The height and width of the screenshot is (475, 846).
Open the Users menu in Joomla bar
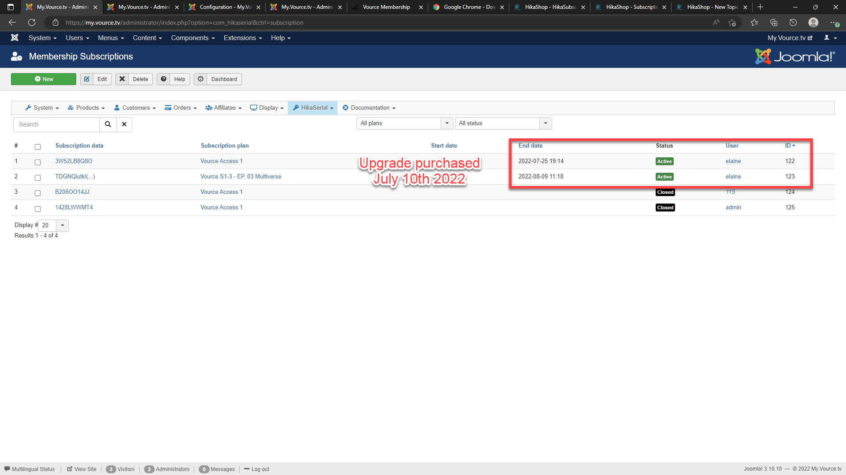78,38
